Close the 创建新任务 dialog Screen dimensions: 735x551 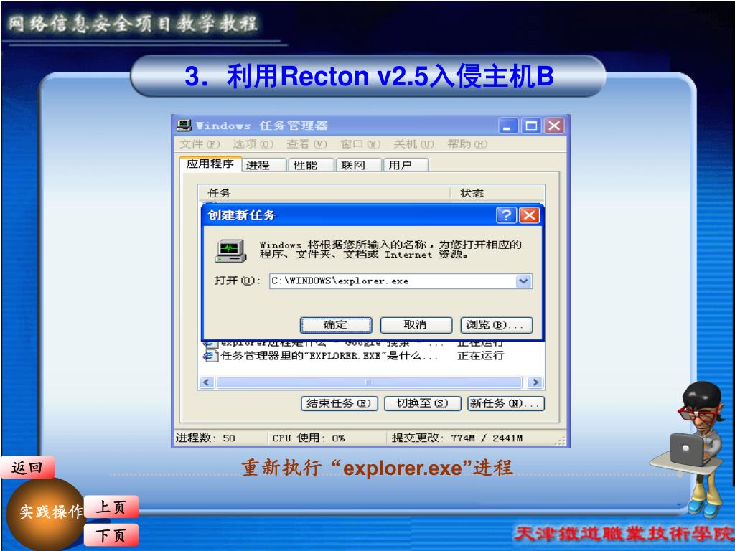[530, 215]
